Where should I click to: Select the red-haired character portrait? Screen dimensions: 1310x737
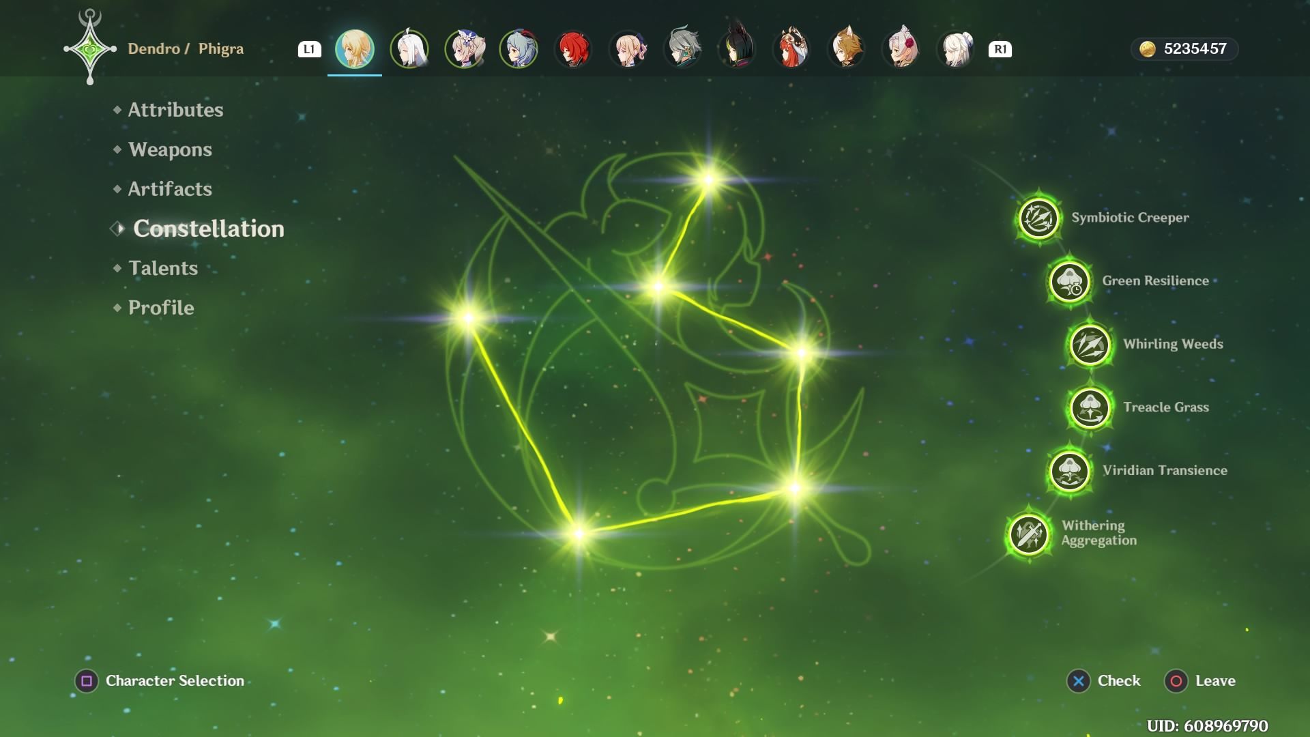pos(573,49)
